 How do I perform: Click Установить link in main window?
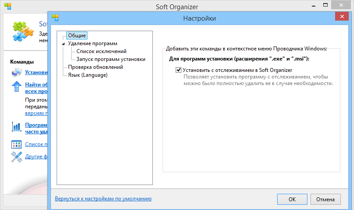36,72
